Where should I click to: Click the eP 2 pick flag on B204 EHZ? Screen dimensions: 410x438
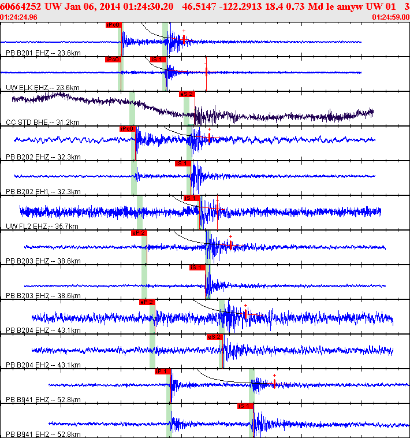tap(147, 302)
